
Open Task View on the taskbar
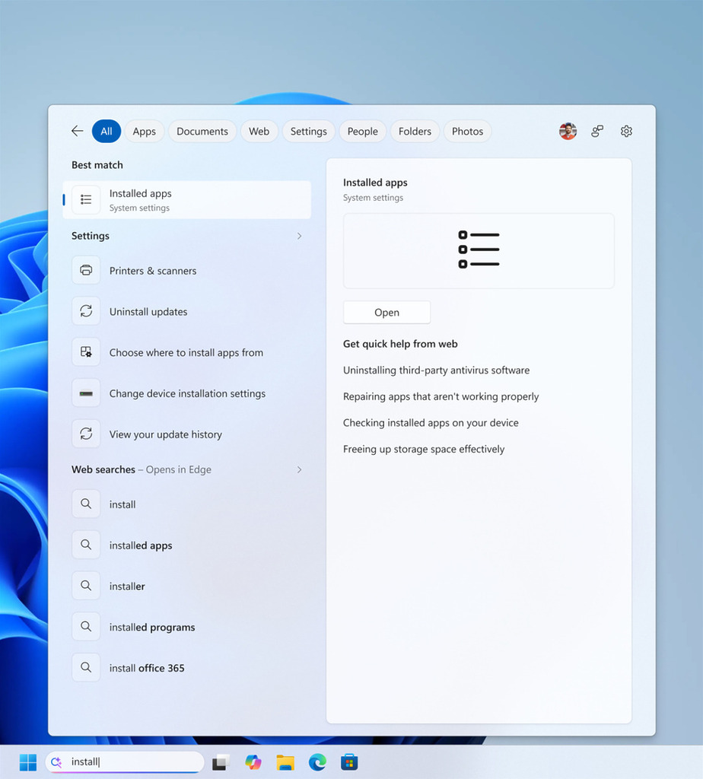[x=221, y=762]
